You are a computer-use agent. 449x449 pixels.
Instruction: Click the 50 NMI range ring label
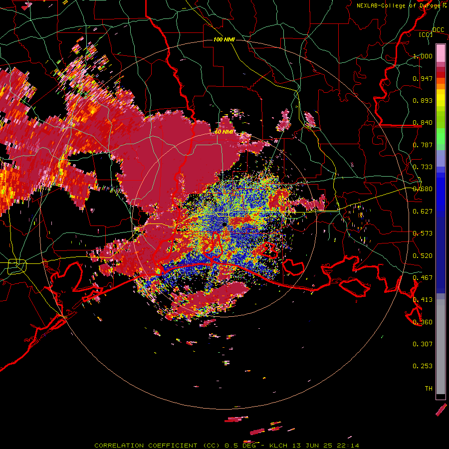click(224, 132)
